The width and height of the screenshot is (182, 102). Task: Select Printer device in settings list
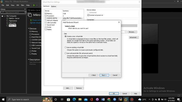(49, 27)
